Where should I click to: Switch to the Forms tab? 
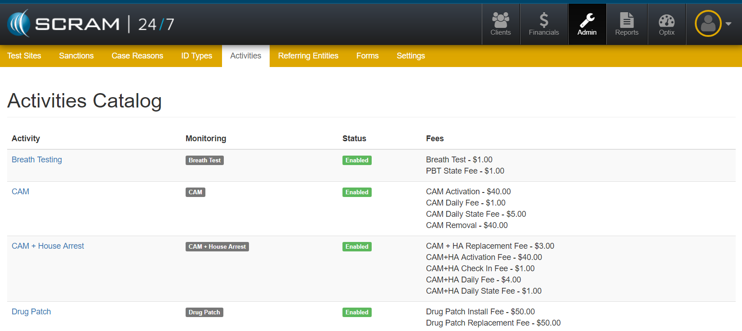367,56
